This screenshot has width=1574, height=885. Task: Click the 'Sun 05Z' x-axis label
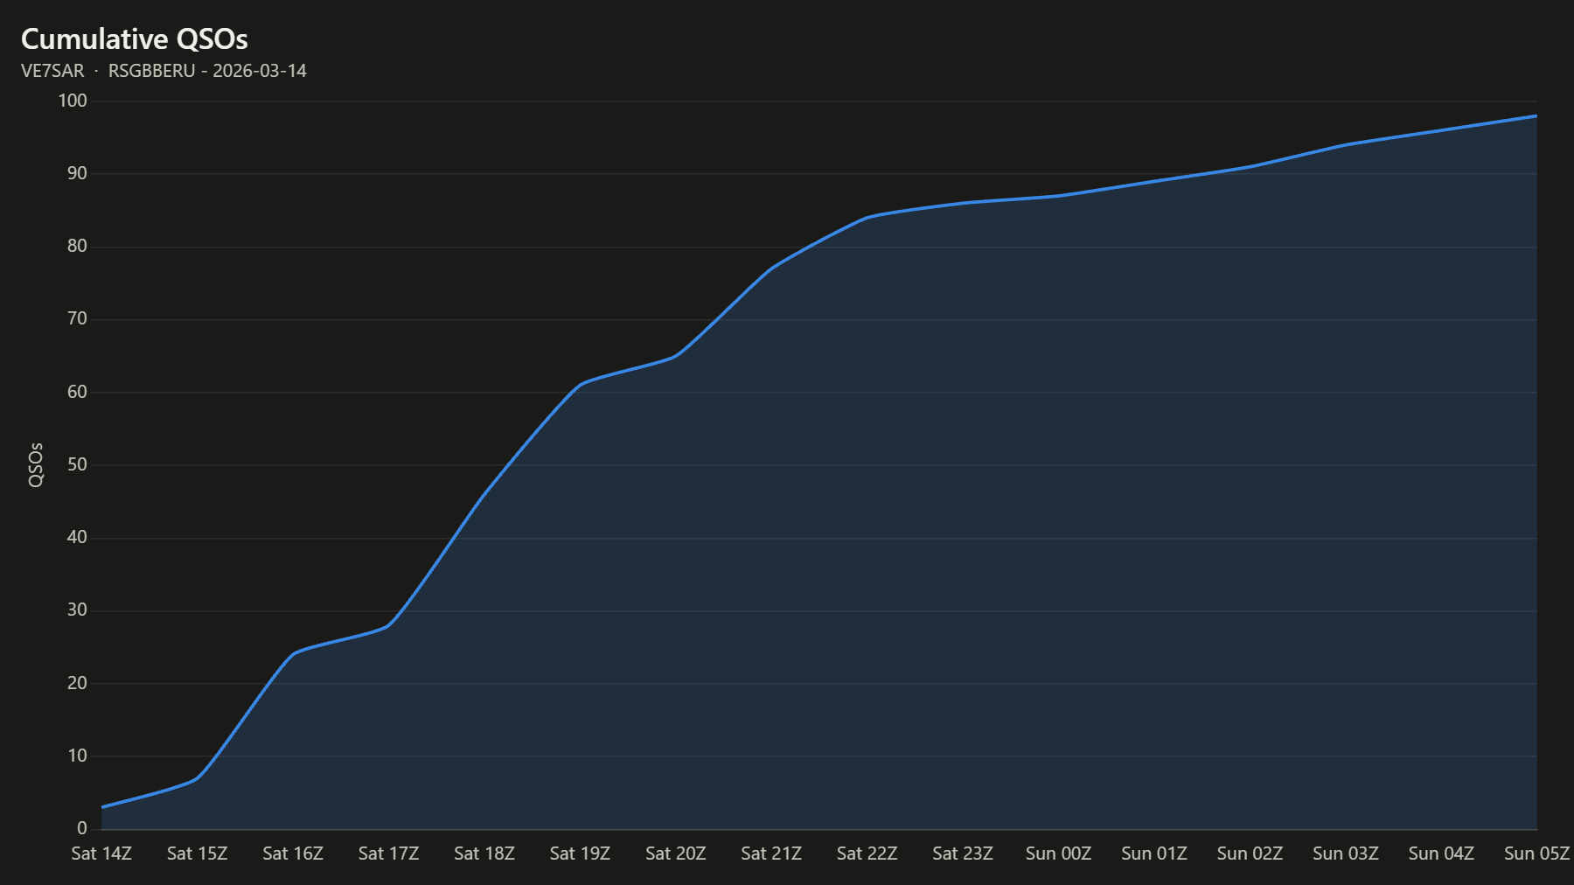(x=1536, y=854)
